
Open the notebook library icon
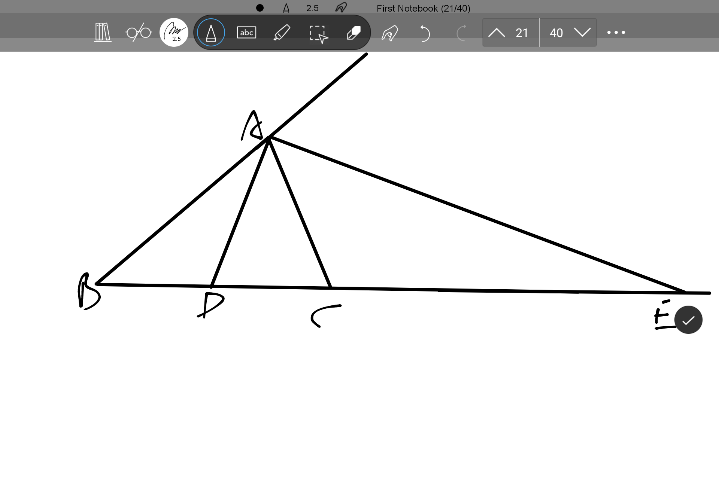(103, 32)
